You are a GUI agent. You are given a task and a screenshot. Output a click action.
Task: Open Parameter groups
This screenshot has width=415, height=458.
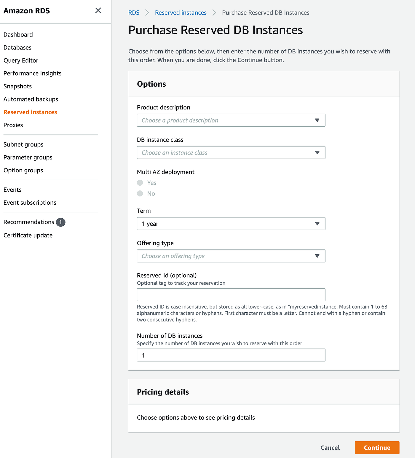pos(28,157)
